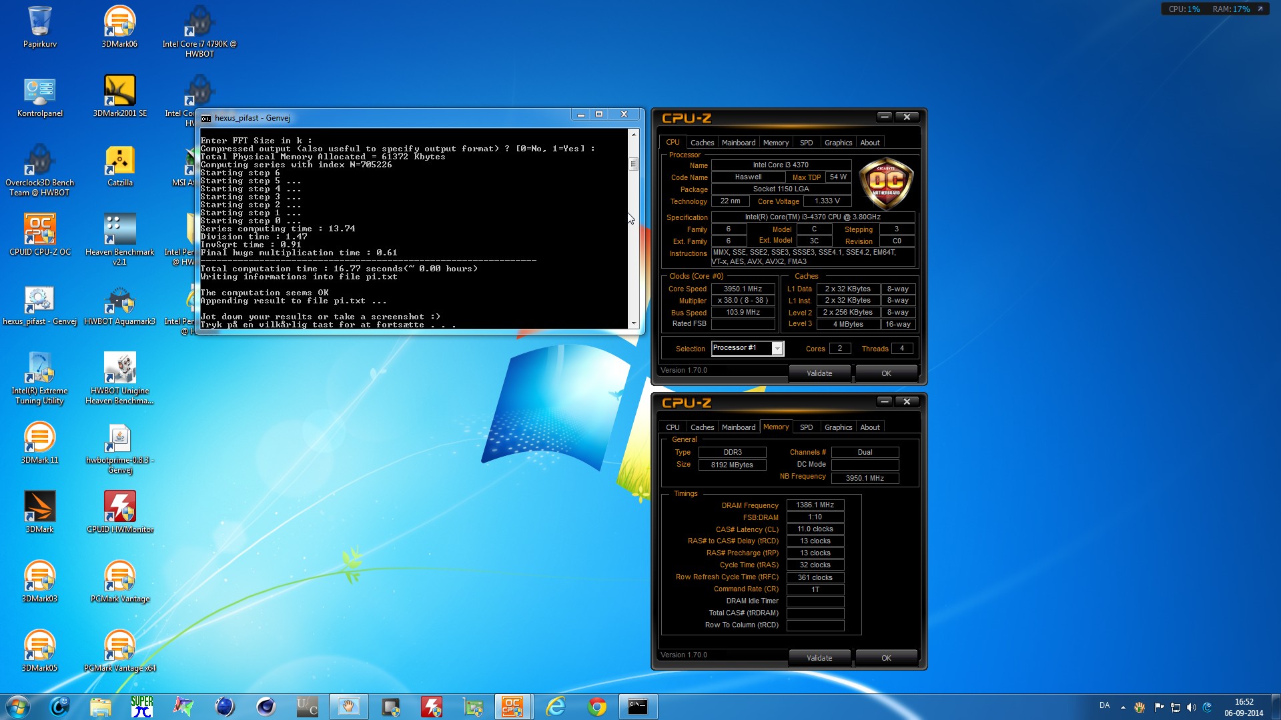Click the DRAM Frequency value 1386.1 MHz
1281x720 pixels.
click(815, 505)
